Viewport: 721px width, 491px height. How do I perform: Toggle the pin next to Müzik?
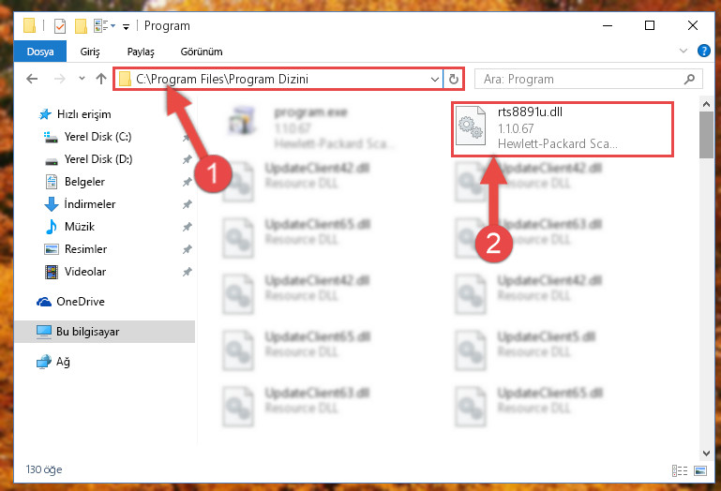(x=188, y=227)
